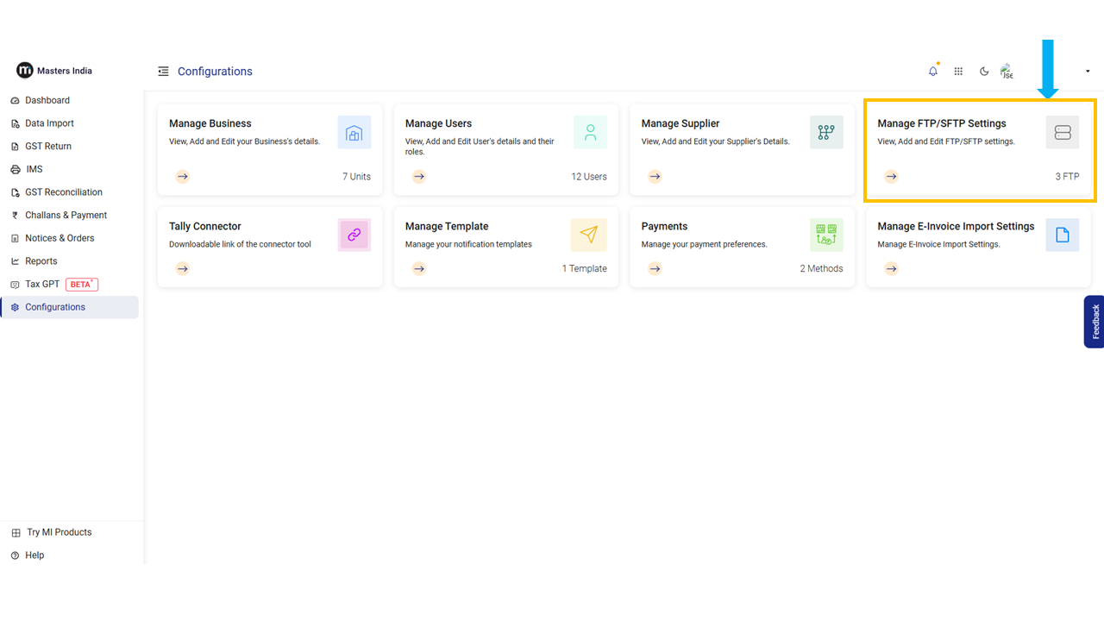Screen dimensions: 1104x621
Task: Open Dashboard from the sidebar
Action: point(47,100)
